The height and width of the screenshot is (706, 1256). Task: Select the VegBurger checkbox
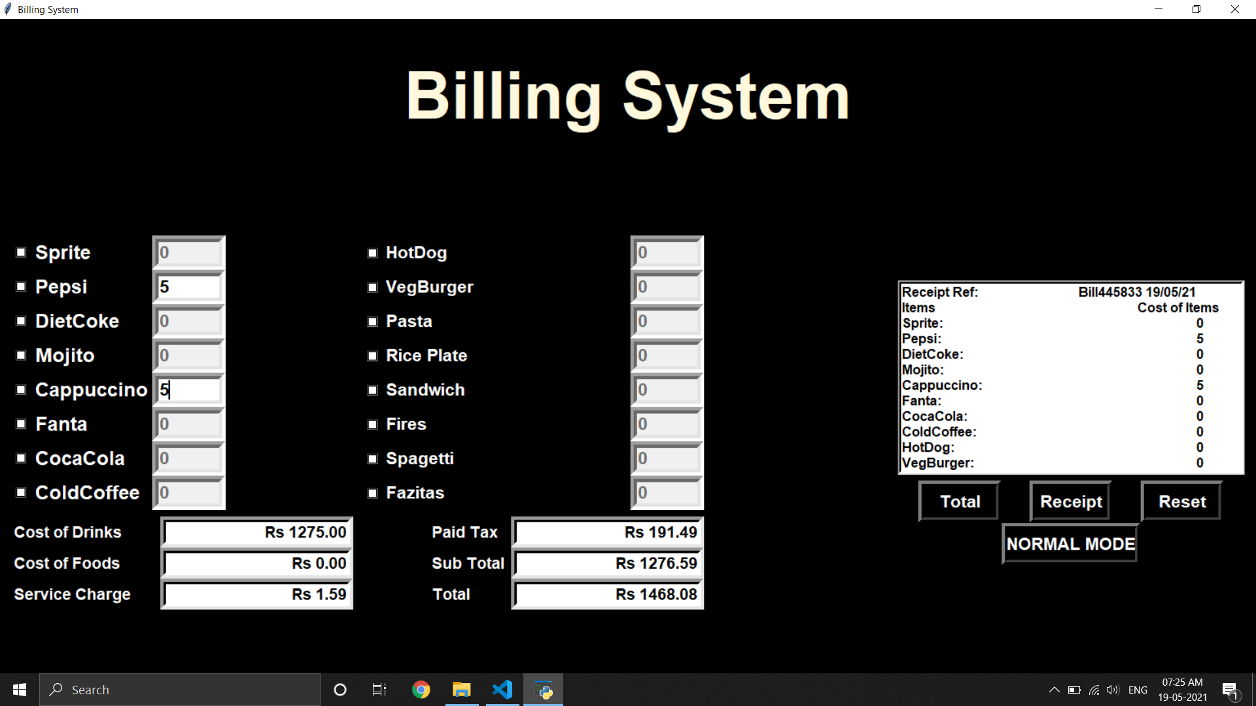(373, 287)
